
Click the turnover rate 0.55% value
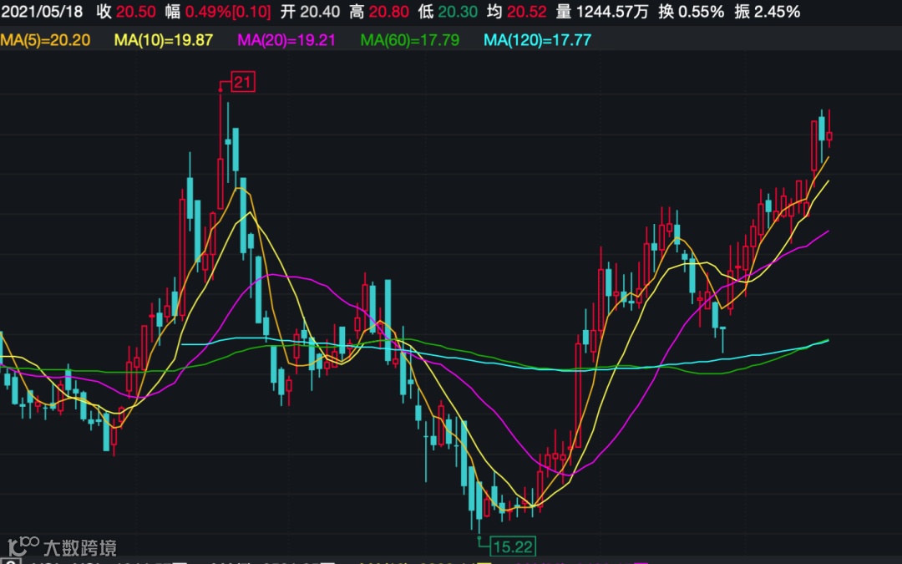click(702, 12)
